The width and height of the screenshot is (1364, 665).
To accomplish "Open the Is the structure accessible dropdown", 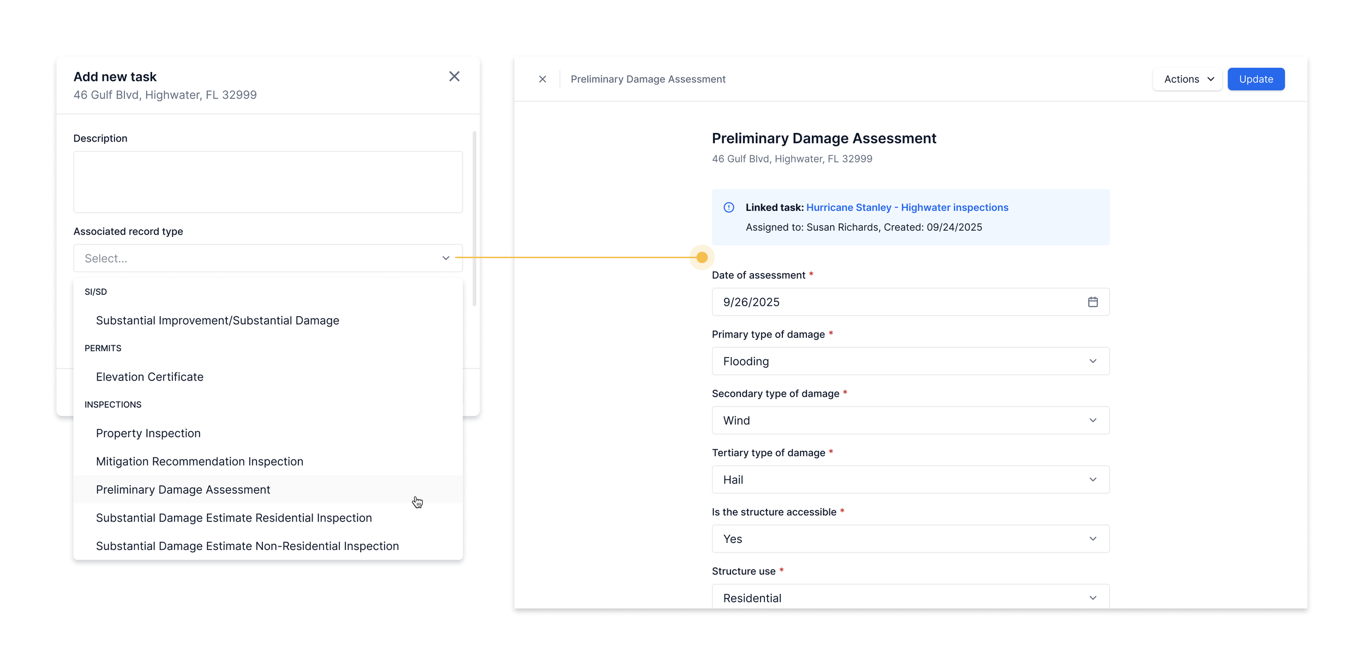I will [910, 539].
